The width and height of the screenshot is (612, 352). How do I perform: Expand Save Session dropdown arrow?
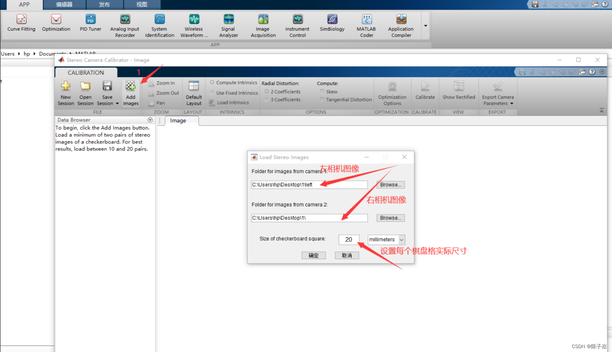coord(117,103)
